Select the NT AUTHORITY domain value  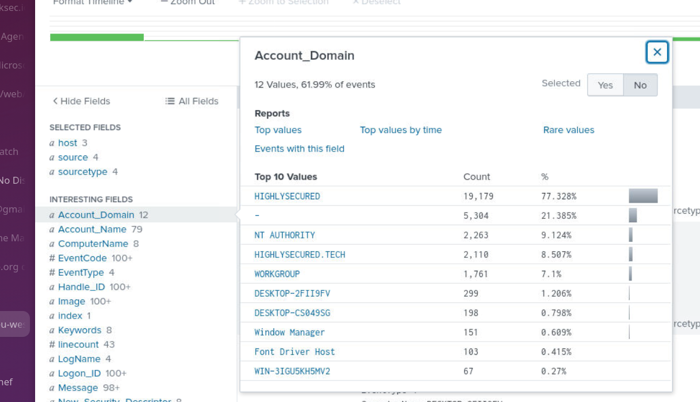pos(284,235)
